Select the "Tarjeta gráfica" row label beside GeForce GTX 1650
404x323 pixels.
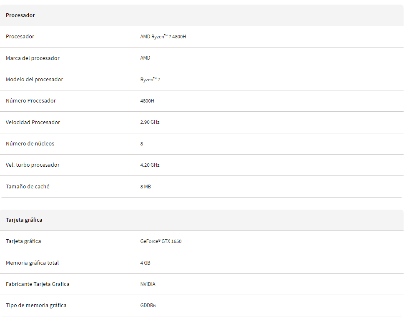pyautogui.click(x=23, y=241)
